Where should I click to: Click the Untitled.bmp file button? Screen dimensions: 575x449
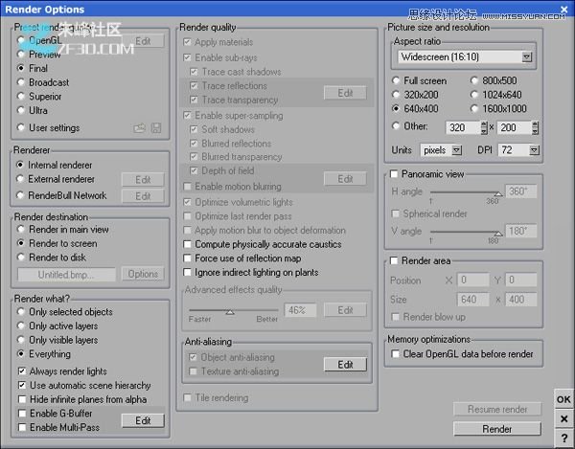point(66,275)
